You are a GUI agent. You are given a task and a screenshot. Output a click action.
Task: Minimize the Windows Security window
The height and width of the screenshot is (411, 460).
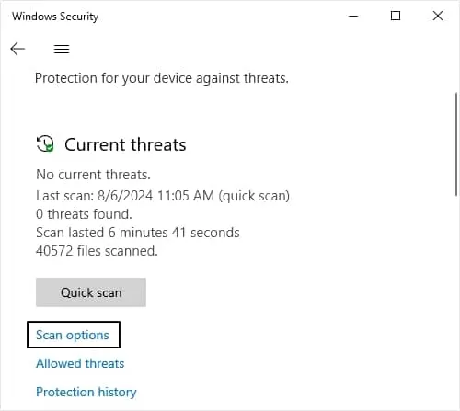point(353,16)
